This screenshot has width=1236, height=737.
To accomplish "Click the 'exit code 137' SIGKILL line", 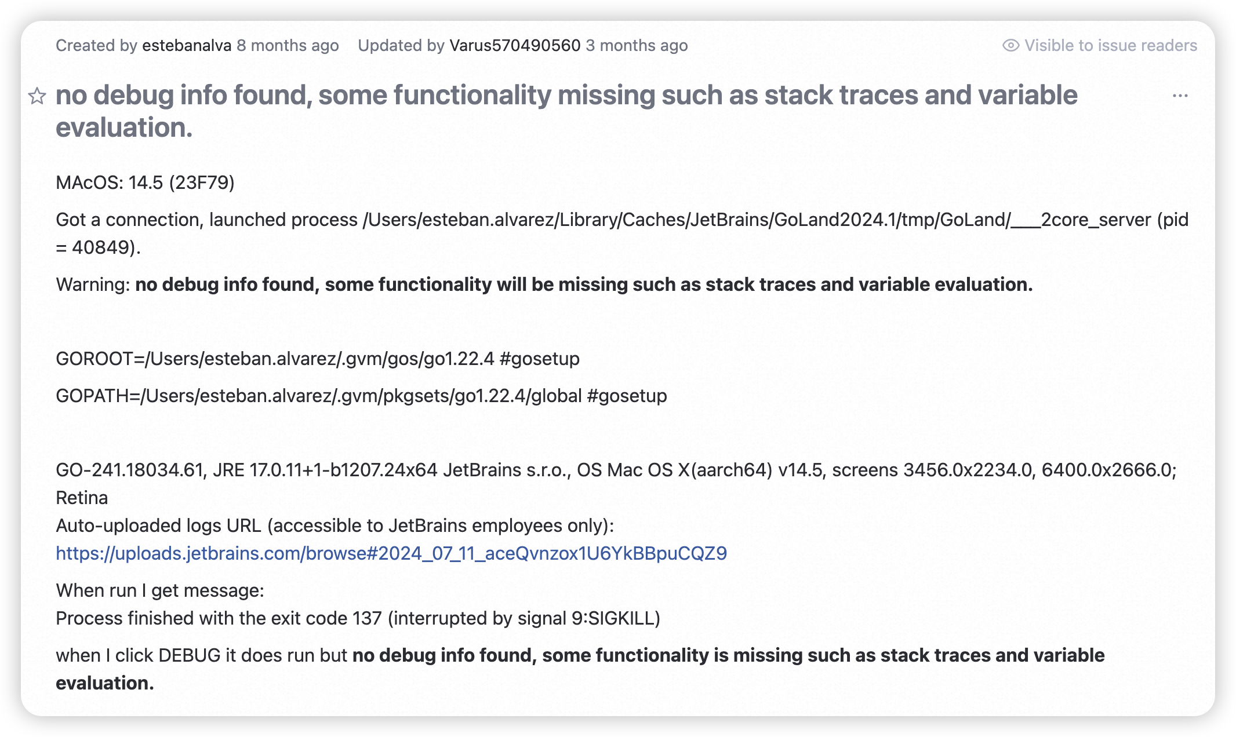I will [358, 618].
